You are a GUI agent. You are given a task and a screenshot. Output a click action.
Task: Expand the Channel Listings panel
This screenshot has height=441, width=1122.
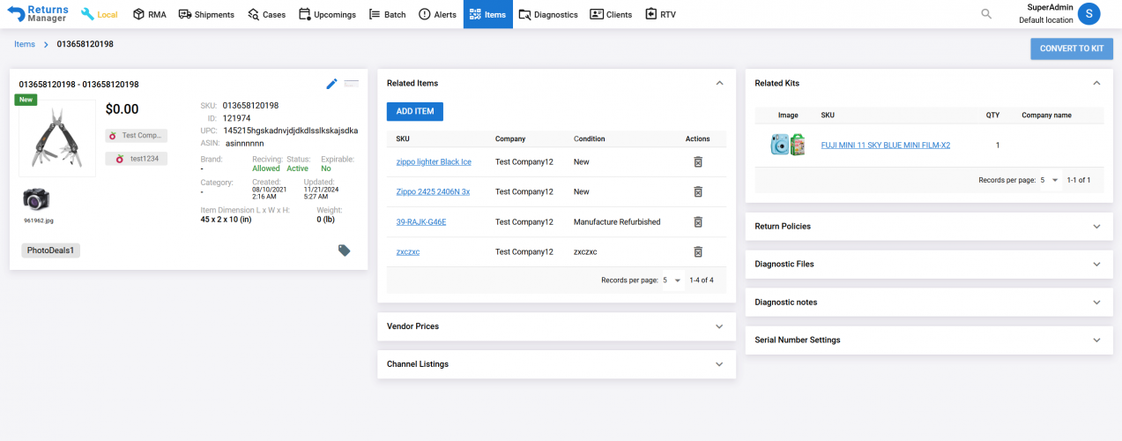click(556, 364)
